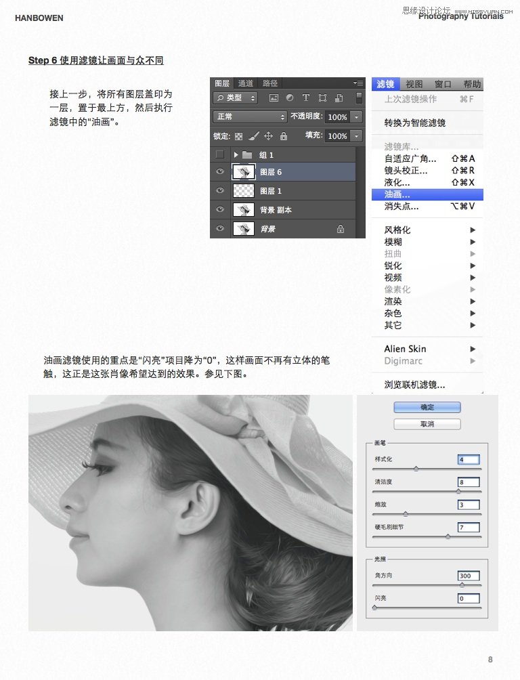This screenshot has height=680, width=520.
Task: Click the folder icon of 组 1
Action: coord(247,155)
